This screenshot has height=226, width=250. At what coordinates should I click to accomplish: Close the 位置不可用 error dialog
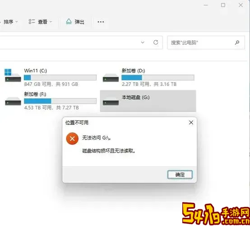[191, 122]
